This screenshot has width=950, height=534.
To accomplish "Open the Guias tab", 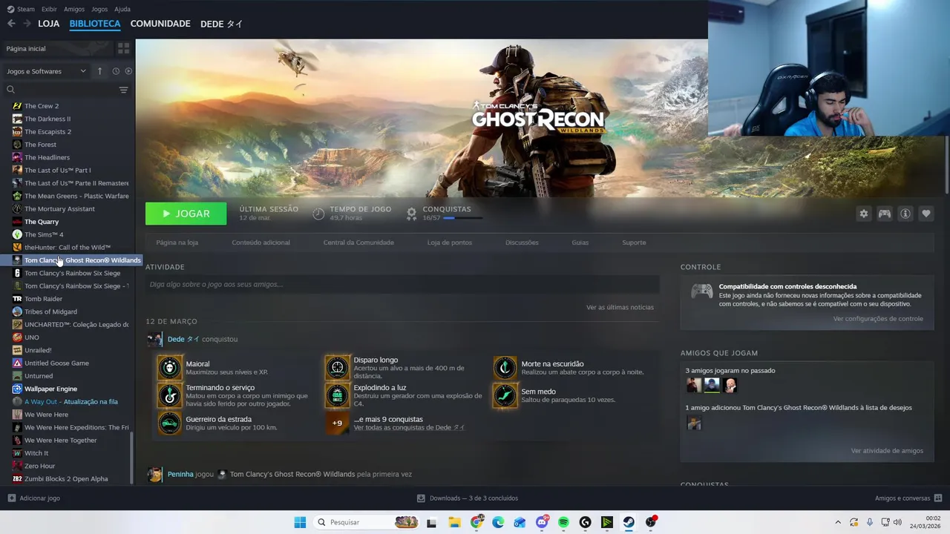I will pyautogui.click(x=580, y=243).
